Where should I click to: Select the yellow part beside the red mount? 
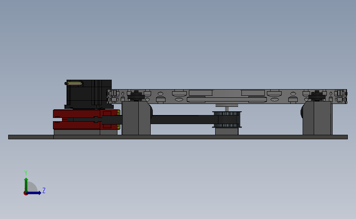coord(119,120)
